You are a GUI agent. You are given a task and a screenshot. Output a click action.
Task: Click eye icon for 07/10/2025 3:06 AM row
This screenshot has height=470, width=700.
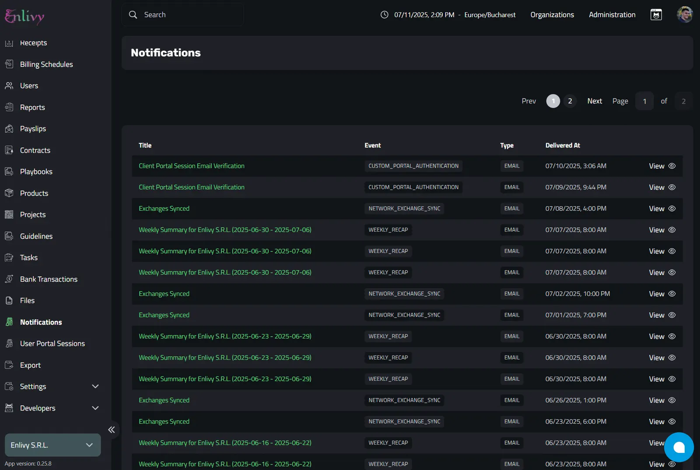pyautogui.click(x=672, y=166)
